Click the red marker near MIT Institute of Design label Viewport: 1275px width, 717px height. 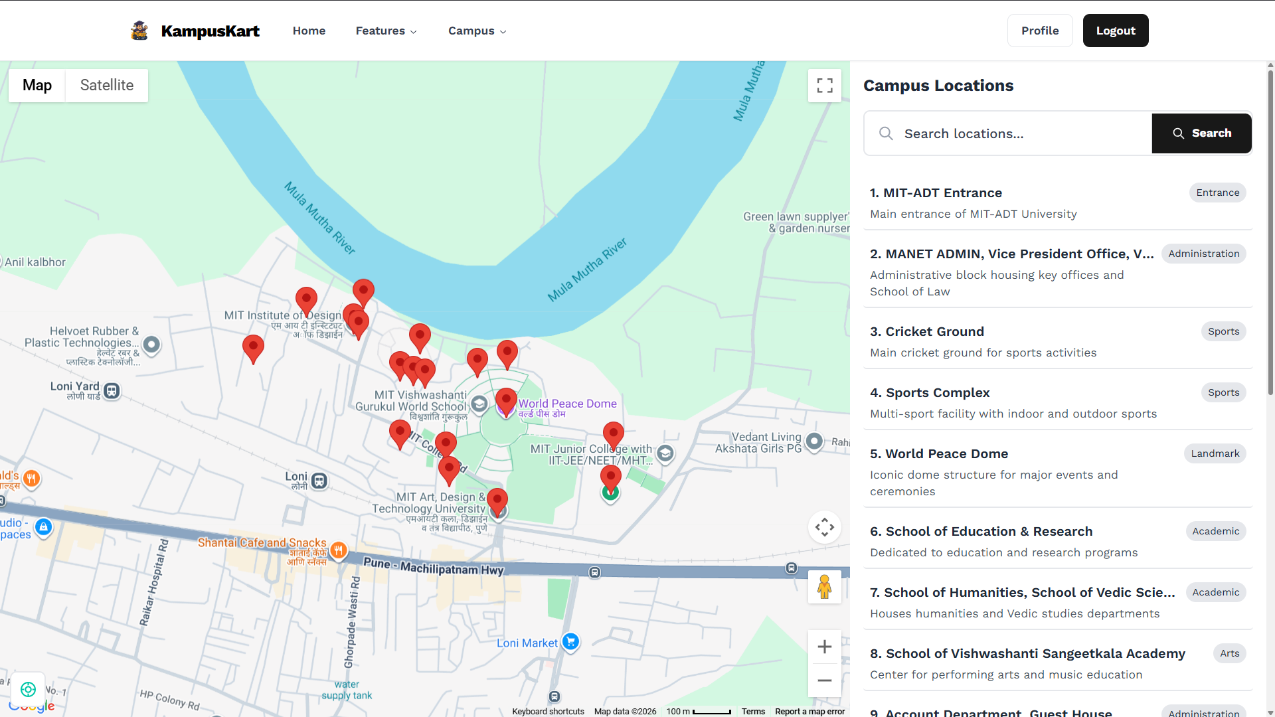[306, 301]
